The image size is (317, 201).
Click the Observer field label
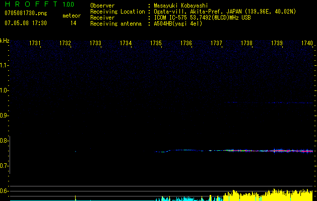coord(102,6)
